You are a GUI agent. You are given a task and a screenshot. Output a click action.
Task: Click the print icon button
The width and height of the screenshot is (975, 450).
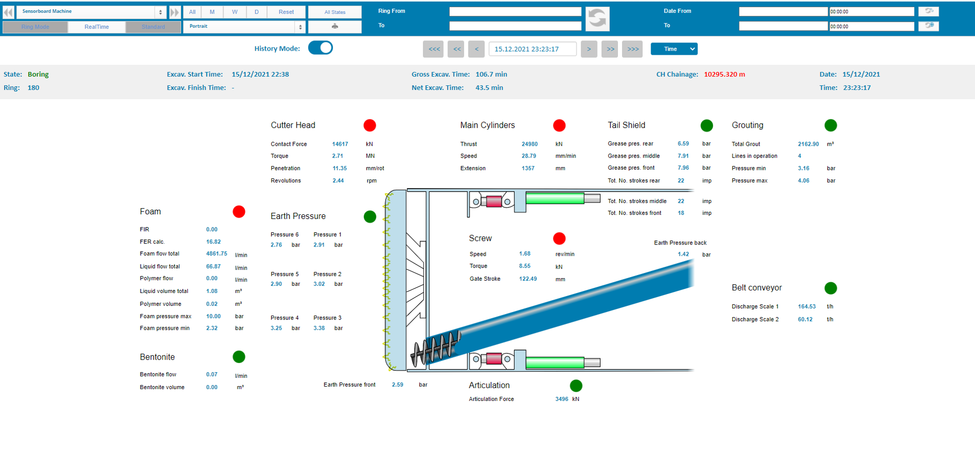point(335,27)
